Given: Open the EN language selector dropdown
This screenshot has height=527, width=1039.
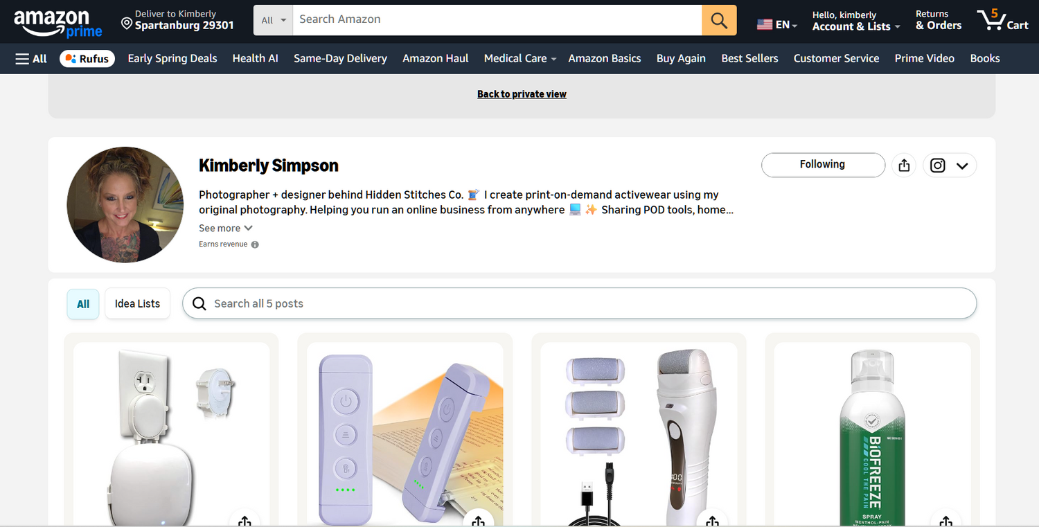Looking at the screenshot, I should point(776,24).
